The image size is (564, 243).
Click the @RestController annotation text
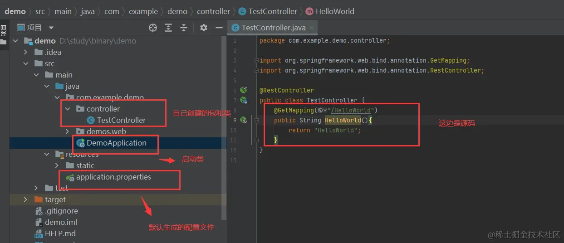click(x=286, y=90)
